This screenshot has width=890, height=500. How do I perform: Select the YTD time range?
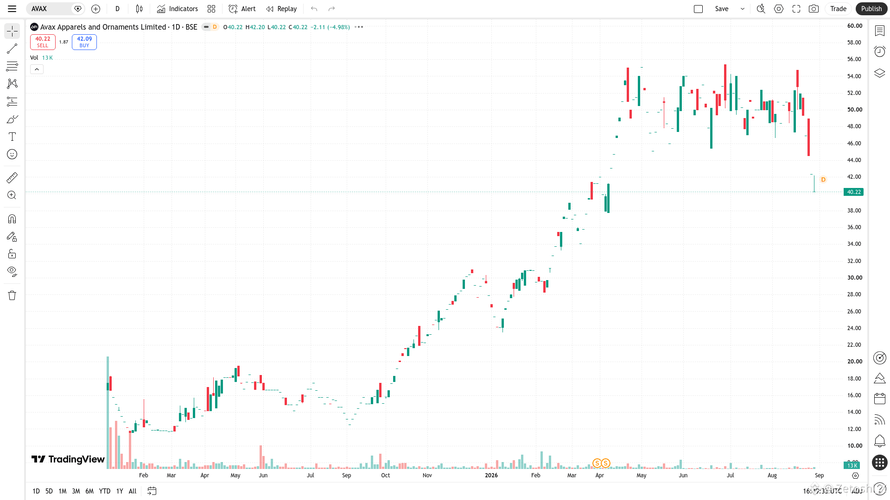click(105, 491)
